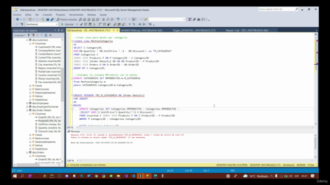
Task: Open the Archivo menu
Action: click(x=17, y=15)
